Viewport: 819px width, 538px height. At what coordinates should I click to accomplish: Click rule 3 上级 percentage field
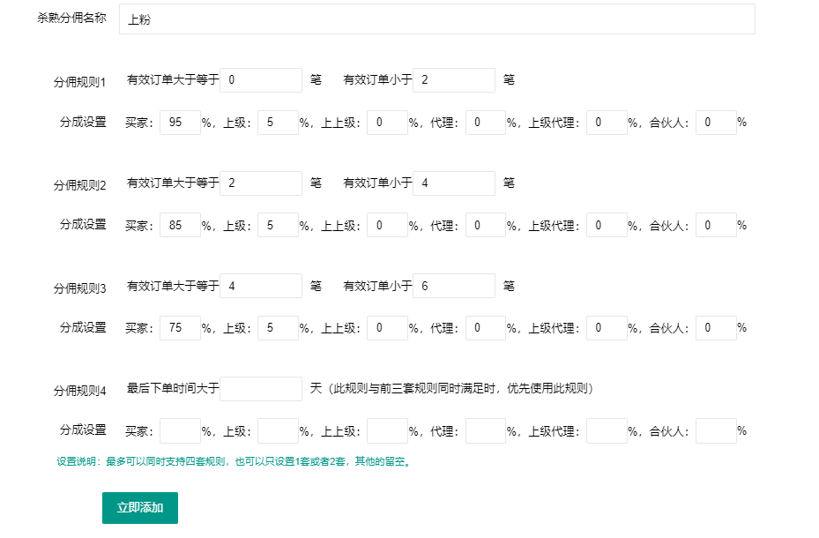pos(278,328)
